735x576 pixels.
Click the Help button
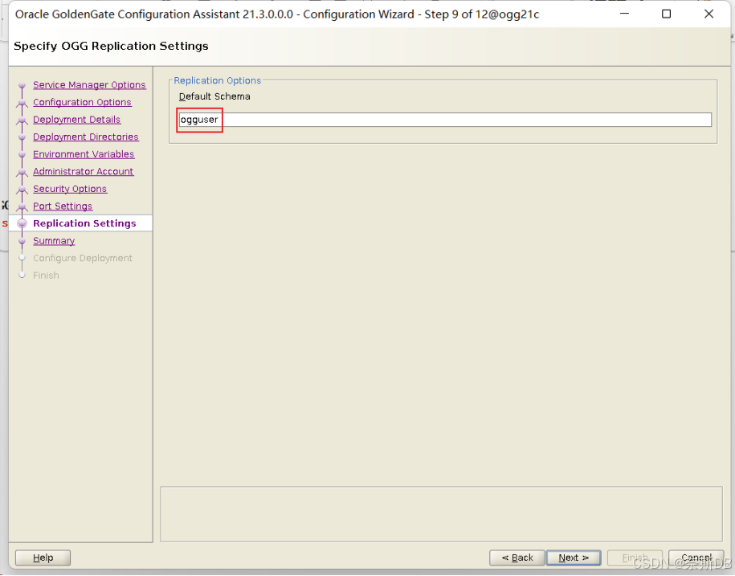[43, 558]
